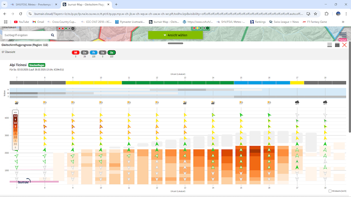Viewport: 351px width, 197px height.
Task: Click the panel drag handle bar
Action: click(x=175, y=43)
